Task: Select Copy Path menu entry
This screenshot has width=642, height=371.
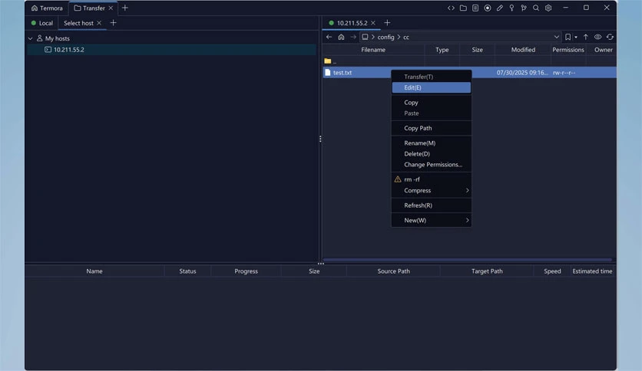Action: (432, 128)
